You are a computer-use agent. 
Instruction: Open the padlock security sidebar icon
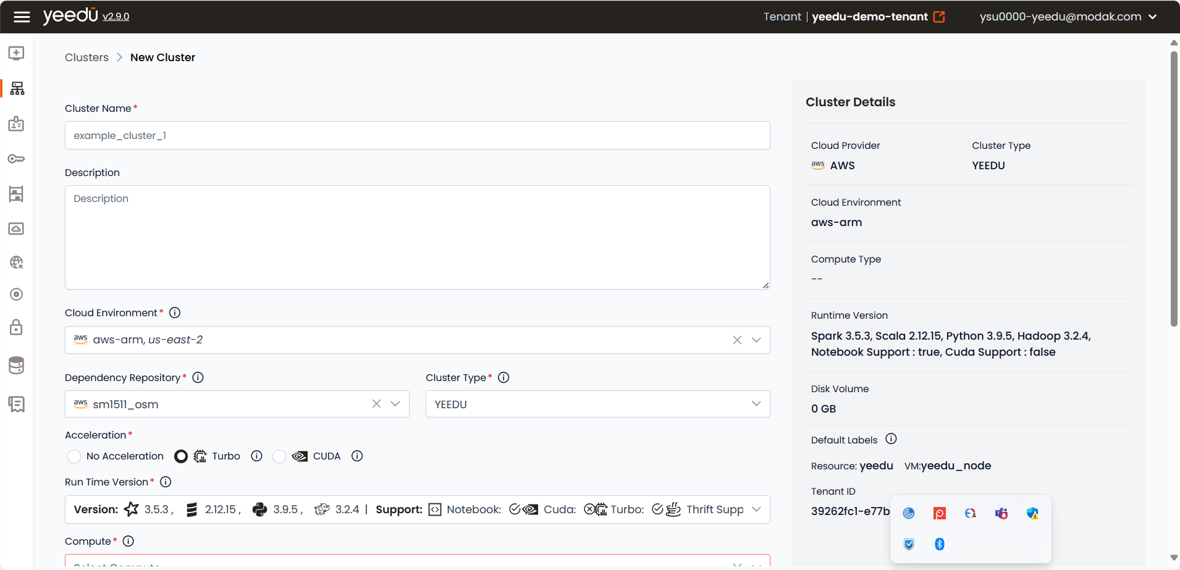pyautogui.click(x=17, y=327)
